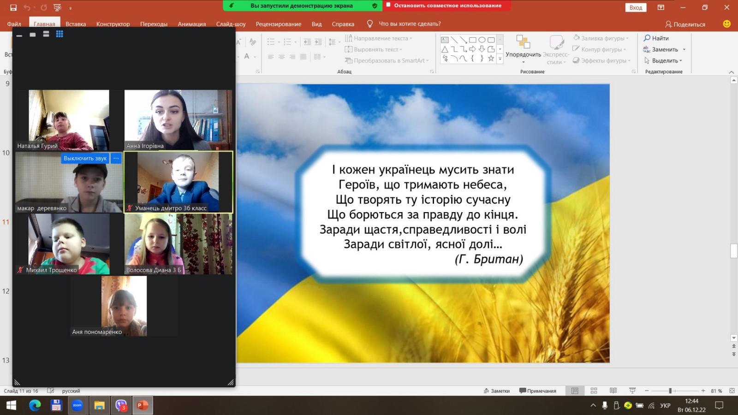
Task: Mute participant with Выключить звук button
Action: [x=85, y=158]
